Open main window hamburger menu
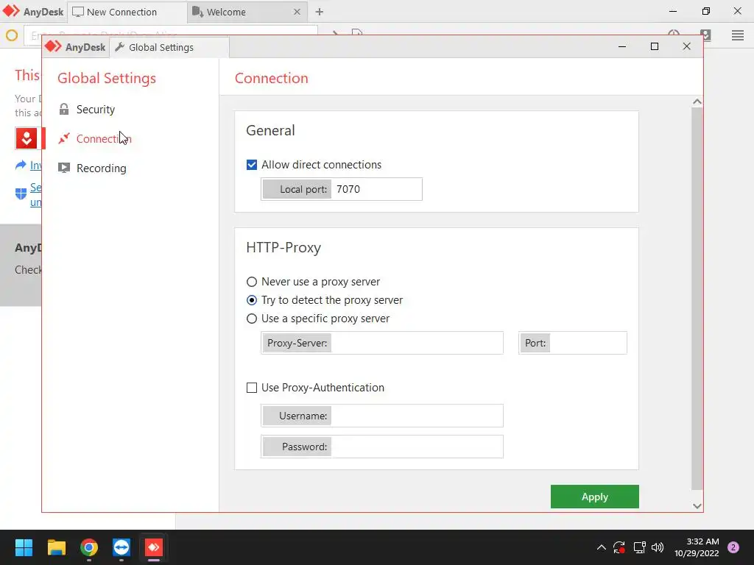 coord(738,35)
